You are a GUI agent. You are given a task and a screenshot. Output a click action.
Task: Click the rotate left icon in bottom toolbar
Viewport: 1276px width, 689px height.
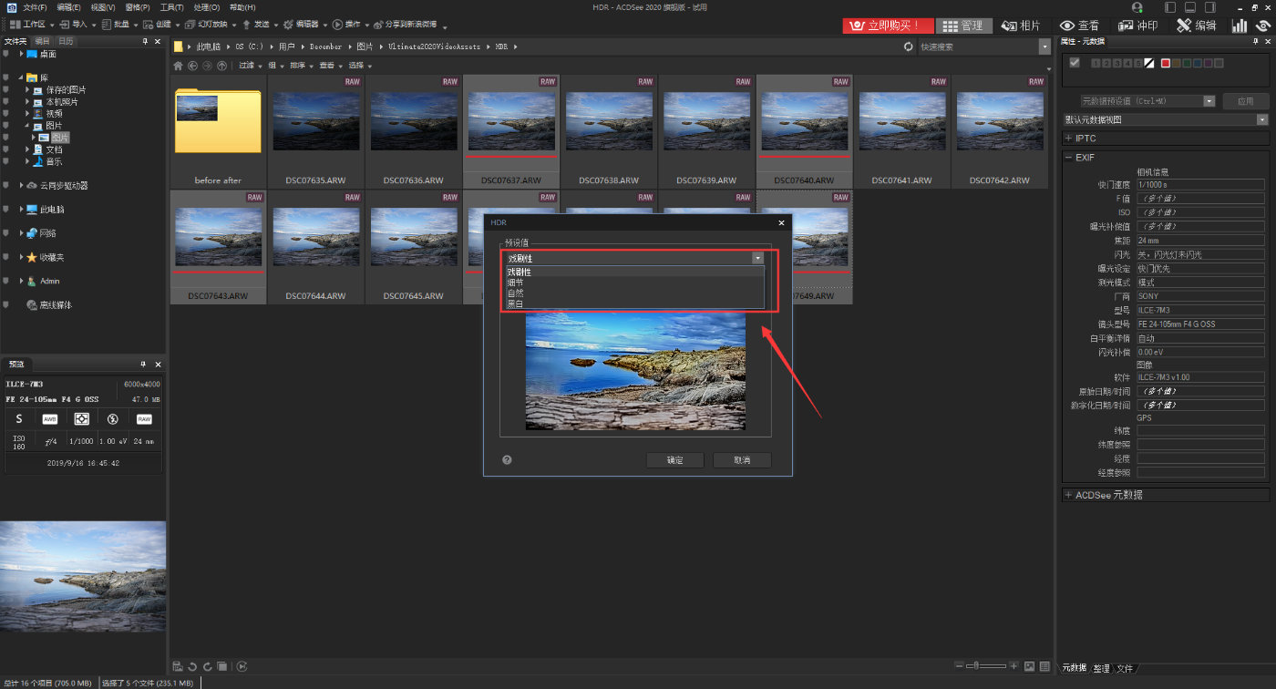click(x=192, y=666)
